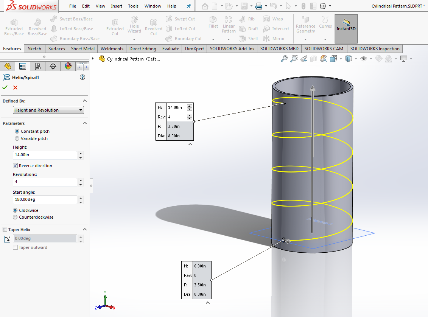Accept the helix with green checkmark
This screenshot has height=317, width=428.
(x=5, y=87)
